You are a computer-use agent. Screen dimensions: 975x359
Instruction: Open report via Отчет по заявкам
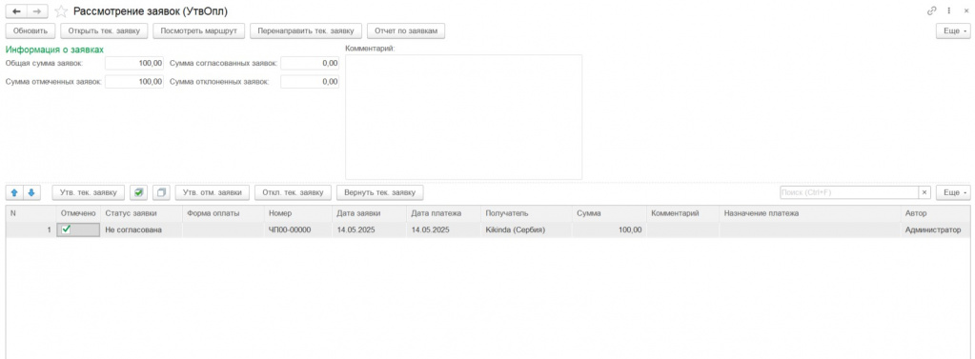point(406,30)
